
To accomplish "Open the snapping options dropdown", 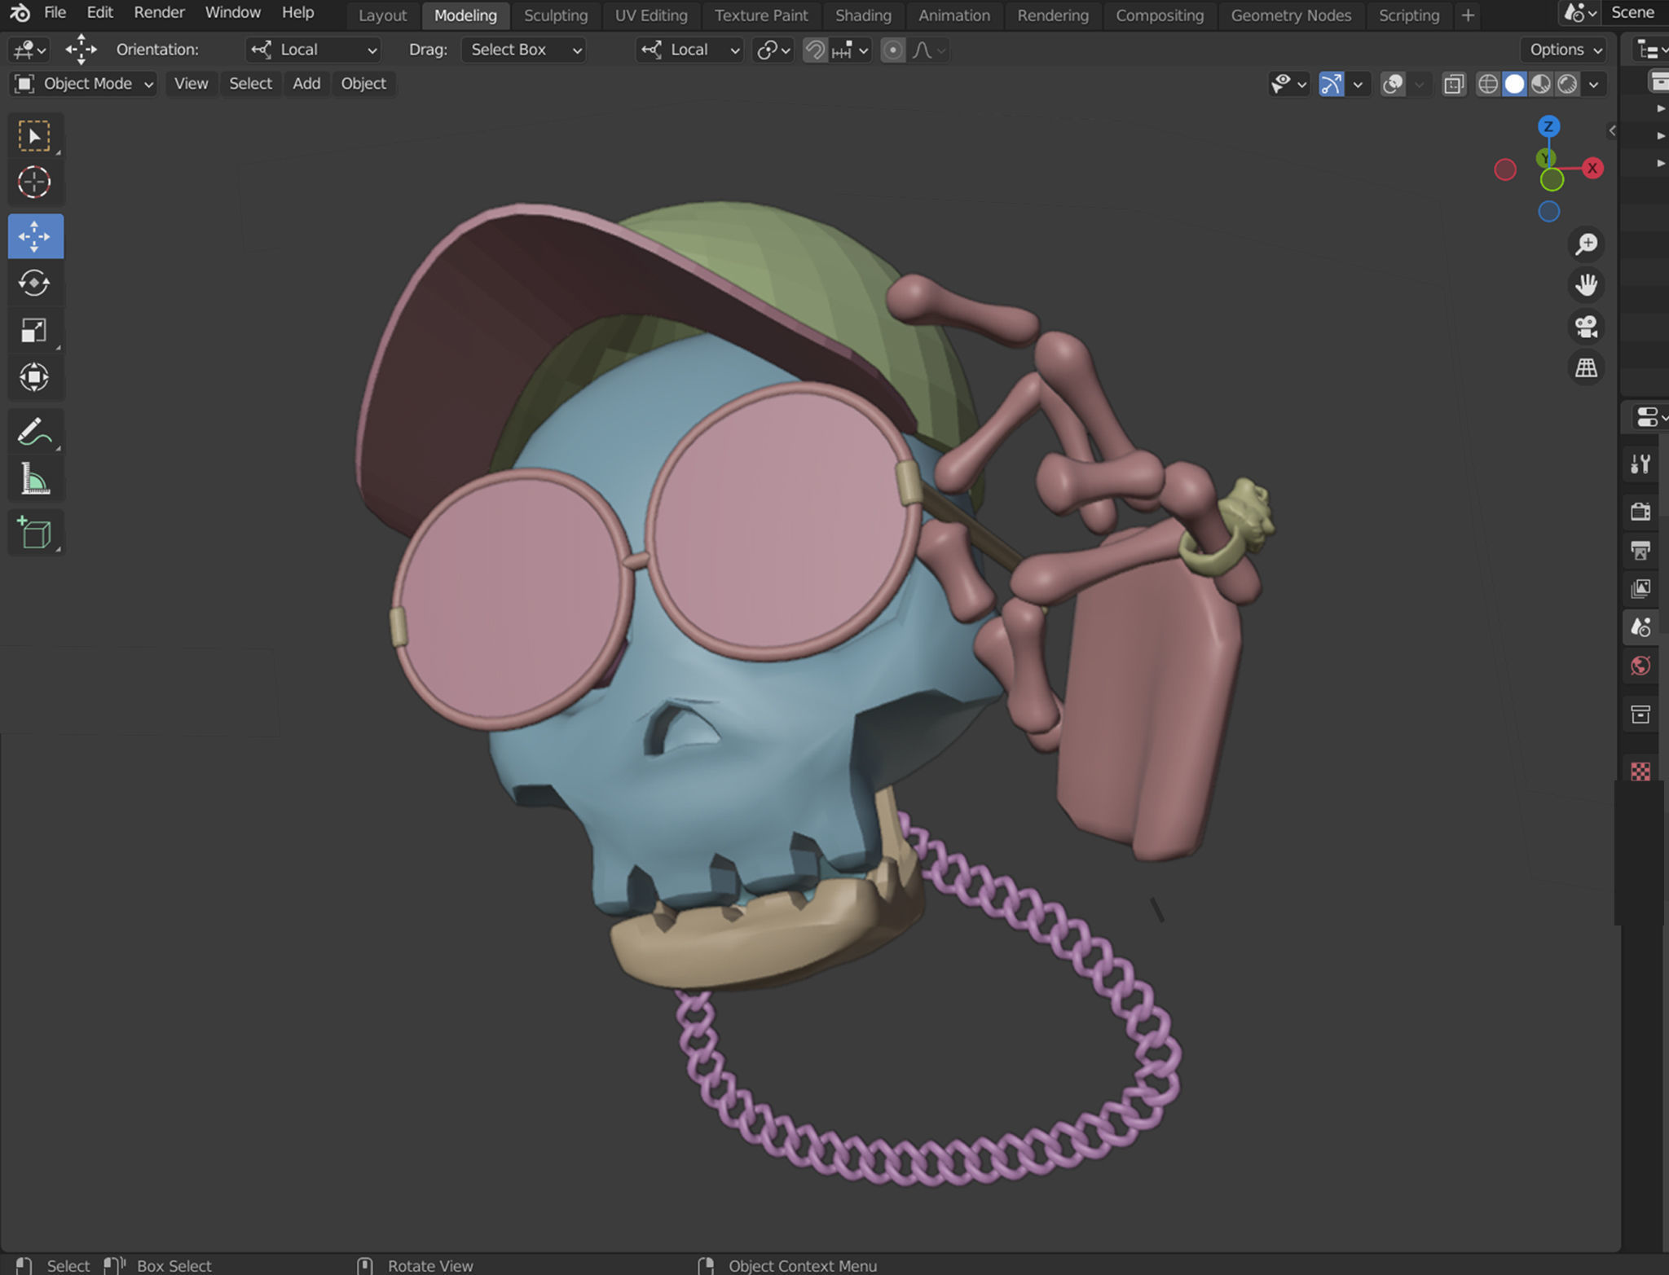I will pyautogui.click(x=850, y=51).
